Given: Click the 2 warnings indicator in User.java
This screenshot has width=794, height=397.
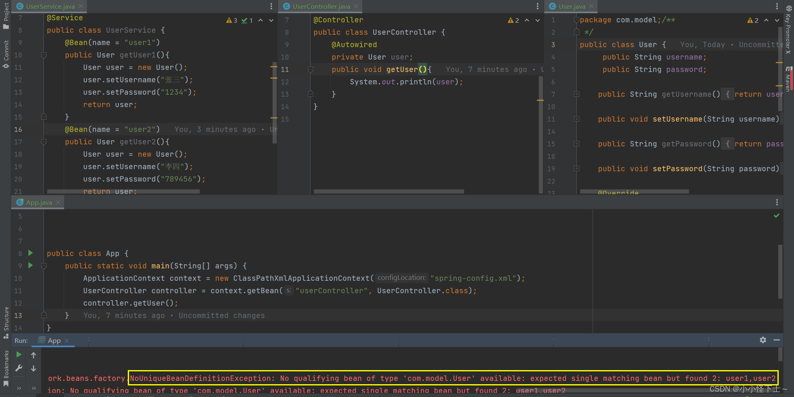Looking at the screenshot, I should pyautogui.click(x=753, y=20).
